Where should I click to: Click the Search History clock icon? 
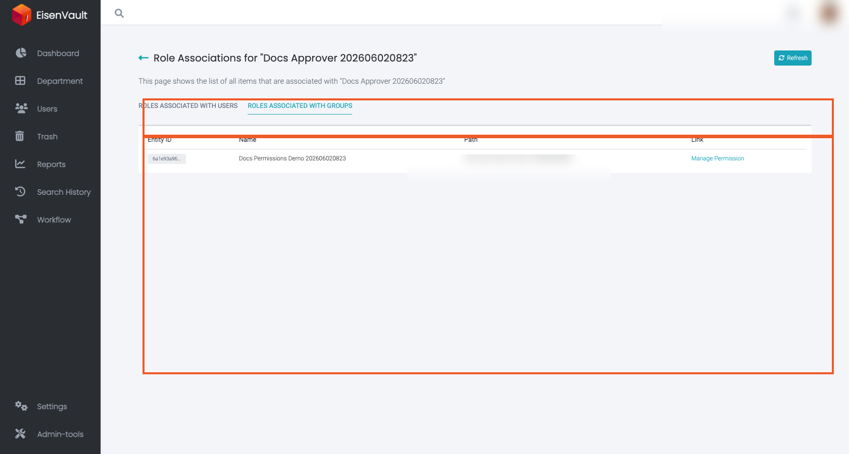(x=20, y=192)
